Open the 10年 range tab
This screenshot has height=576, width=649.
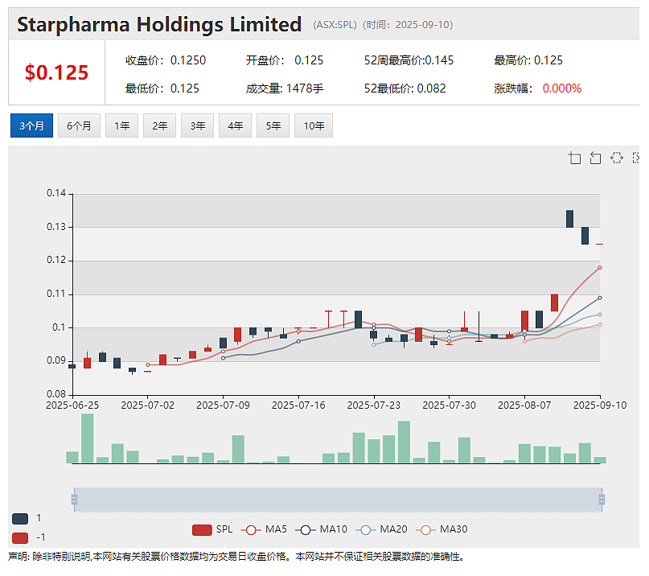[314, 125]
